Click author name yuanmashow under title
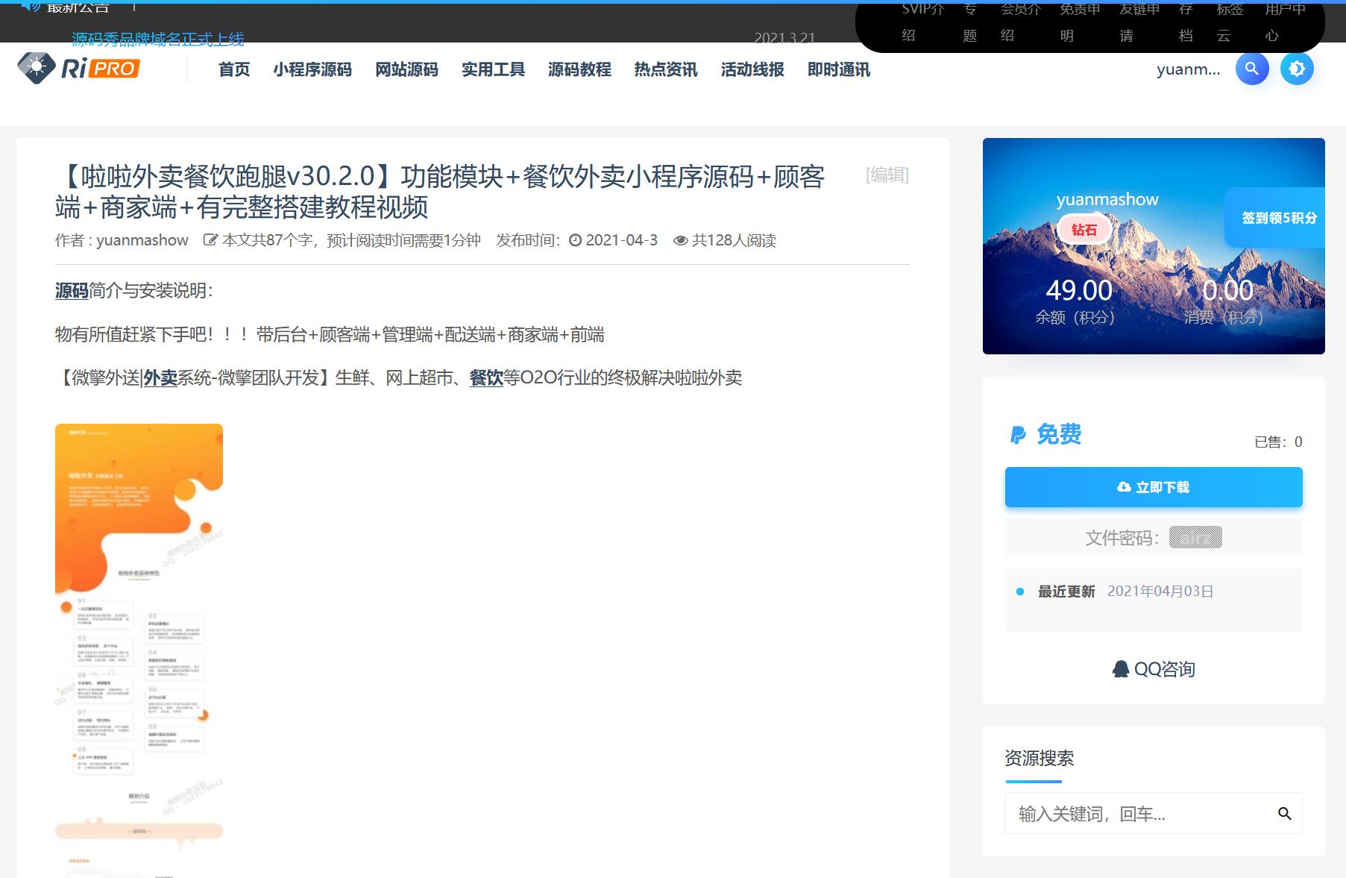Viewport: 1346px width, 878px height. (x=142, y=240)
